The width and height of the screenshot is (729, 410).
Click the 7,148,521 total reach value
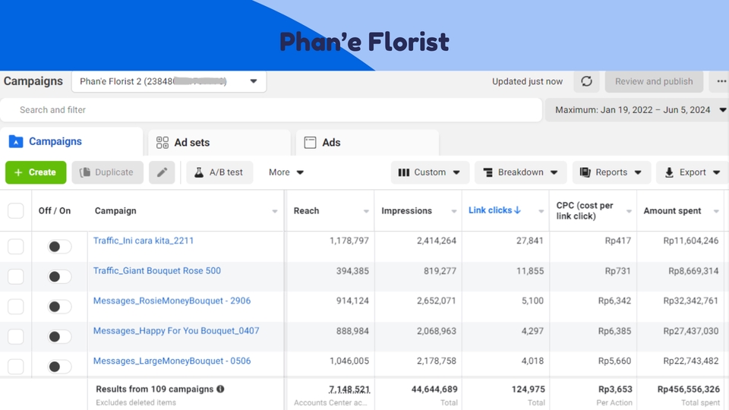tap(349, 389)
